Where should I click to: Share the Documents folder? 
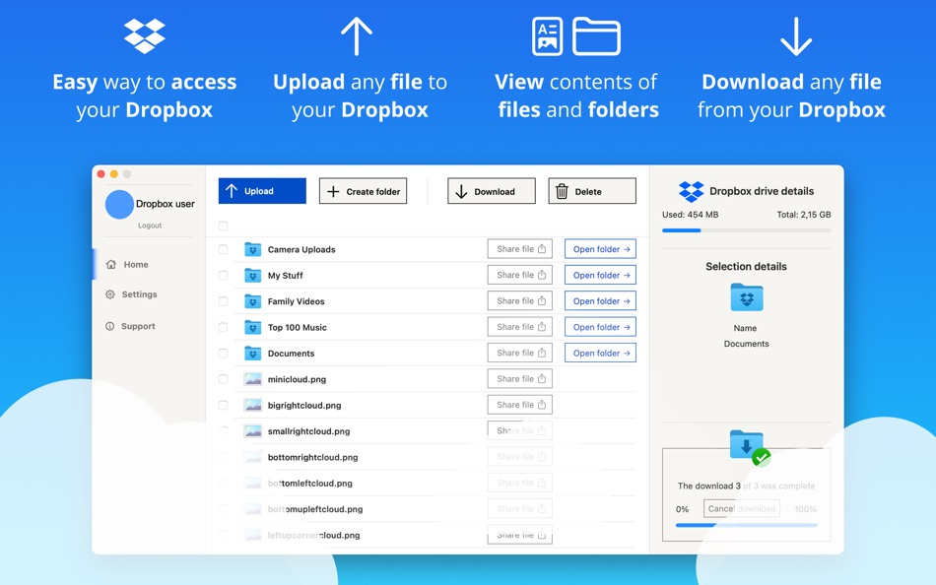click(520, 353)
